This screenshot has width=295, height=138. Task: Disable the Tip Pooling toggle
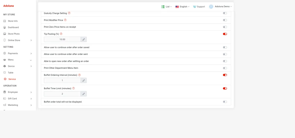(x=225, y=34)
